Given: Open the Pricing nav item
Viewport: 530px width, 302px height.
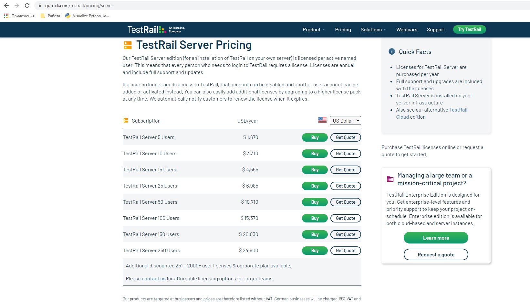Looking at the screenshot, I should (343, 29).
